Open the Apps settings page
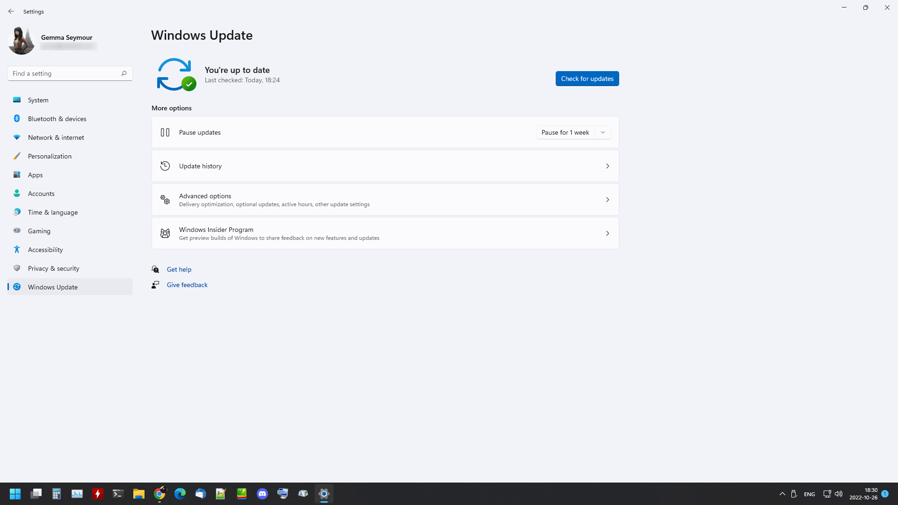 pos(70,175)
